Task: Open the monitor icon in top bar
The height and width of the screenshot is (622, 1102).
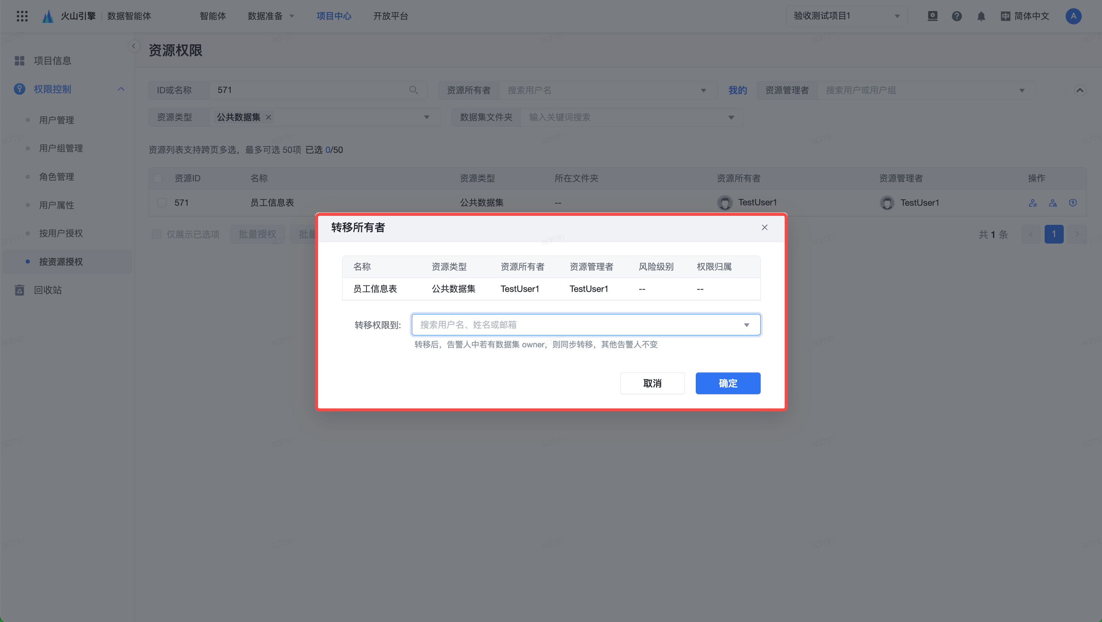Action: [932, 16]
